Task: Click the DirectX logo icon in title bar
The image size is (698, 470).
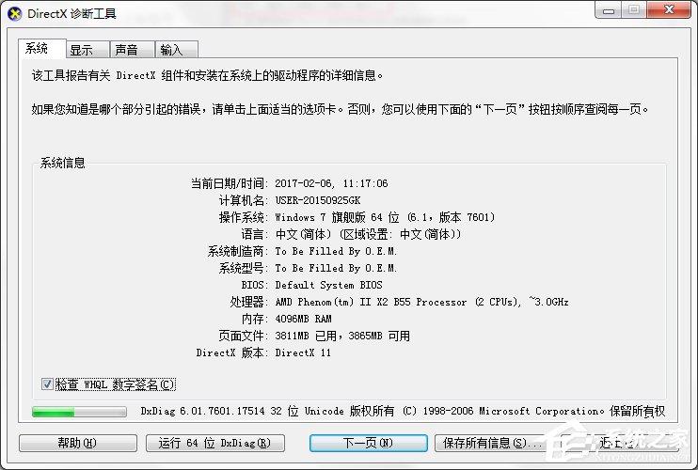Action: tap(14, 14)
